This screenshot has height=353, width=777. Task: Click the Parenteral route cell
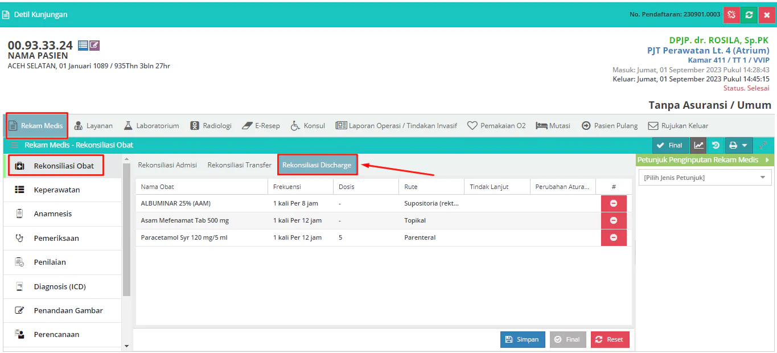click(431, 237)
